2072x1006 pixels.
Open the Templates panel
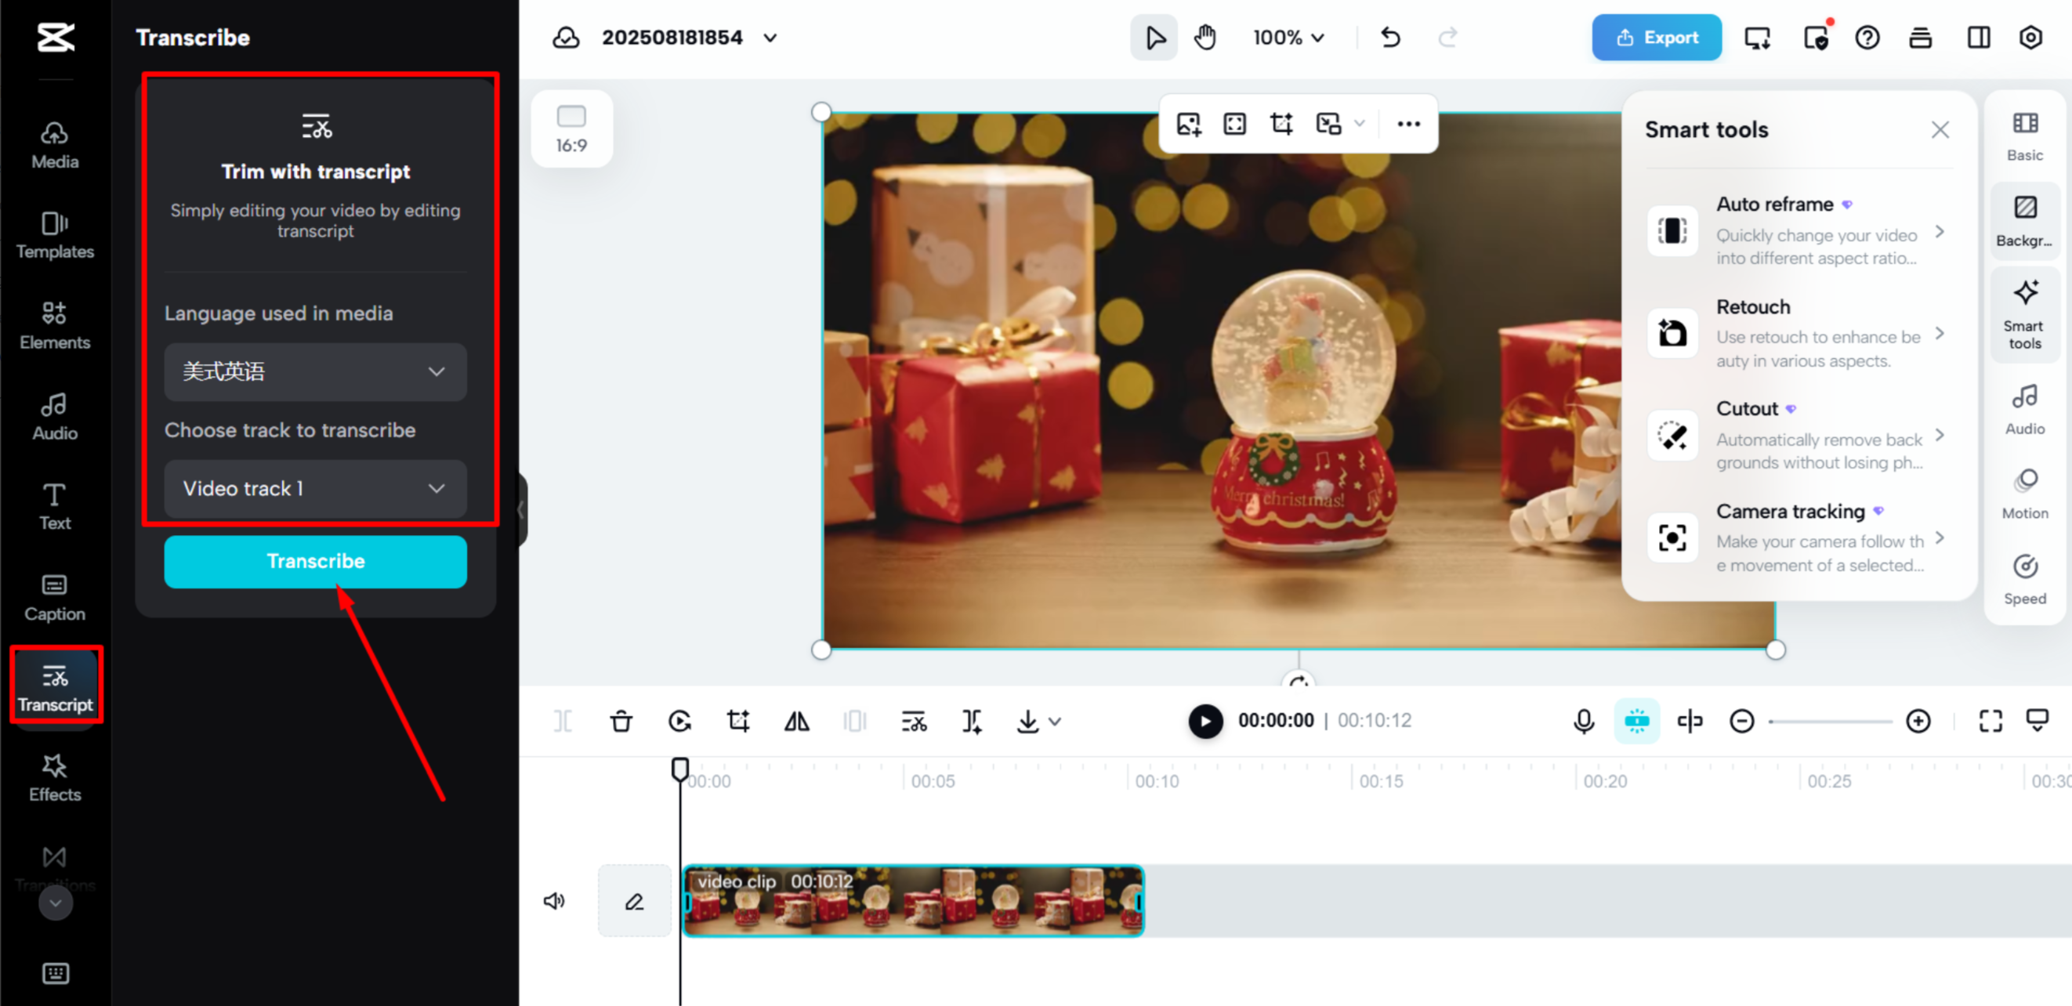[x=55, y=235]
